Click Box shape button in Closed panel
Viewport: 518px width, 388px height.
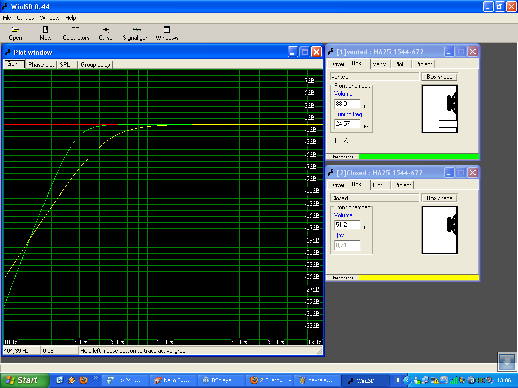tap(440, 198)
